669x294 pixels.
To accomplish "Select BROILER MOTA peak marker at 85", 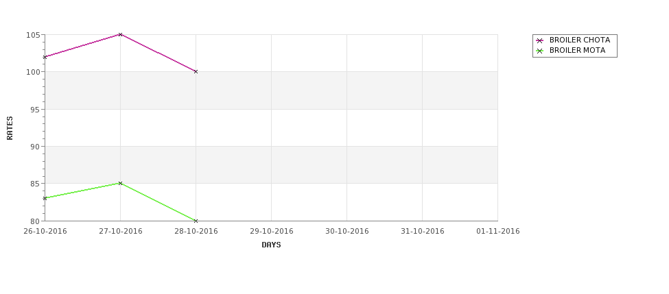I will tap(120, 183).
